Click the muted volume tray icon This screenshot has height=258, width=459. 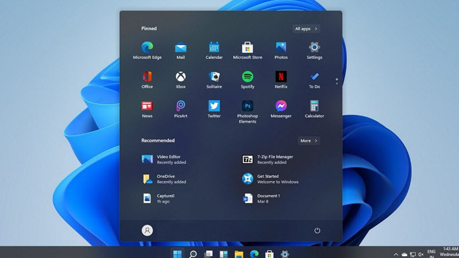click(421, 255)
